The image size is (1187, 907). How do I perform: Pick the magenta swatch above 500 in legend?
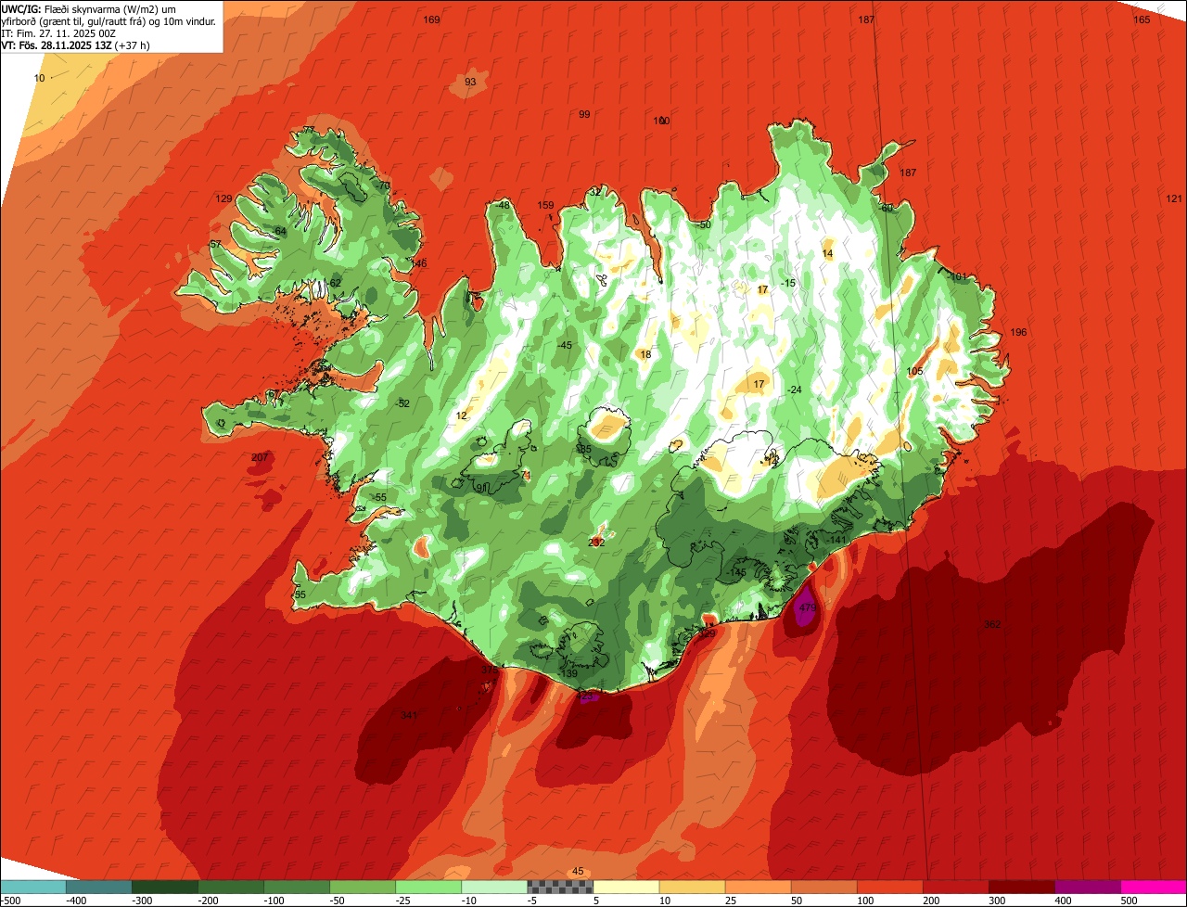point(1154,887)
